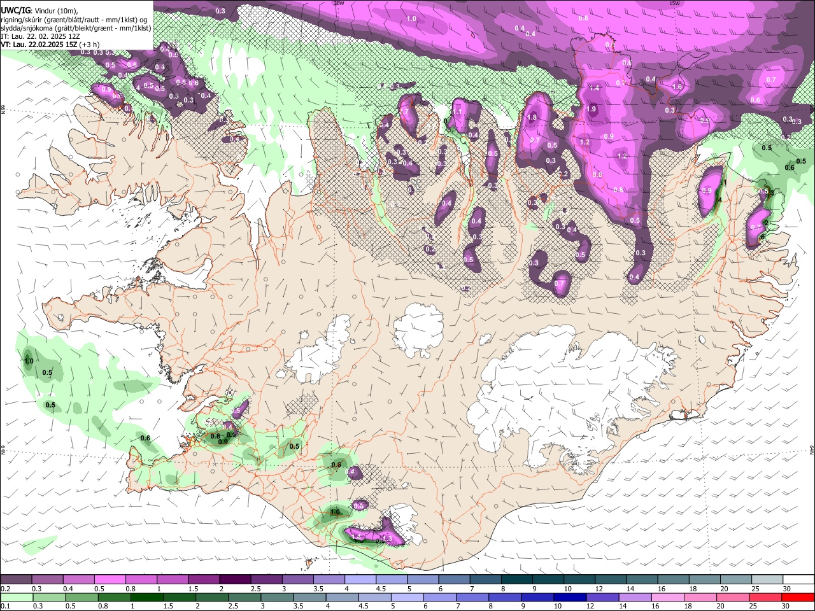Pick rain scale swatch between 1 and 1.5
815x611 pixels.
[x=147, y=597]
